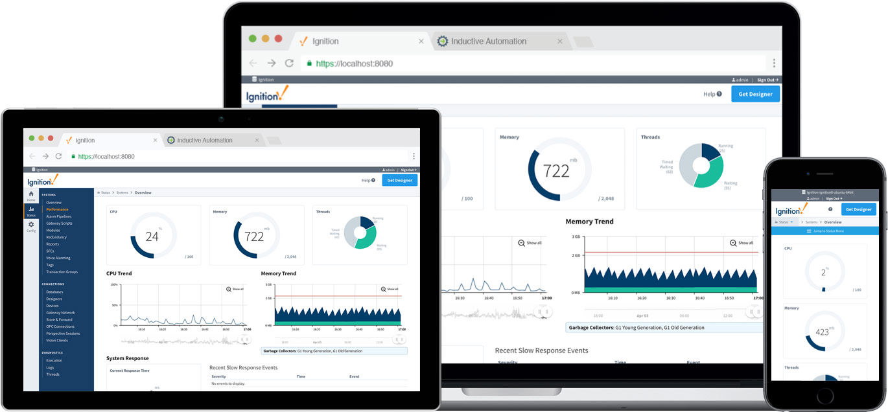Open Alarm Pipelines in tablet sidebar

click(x=59, y=216)
